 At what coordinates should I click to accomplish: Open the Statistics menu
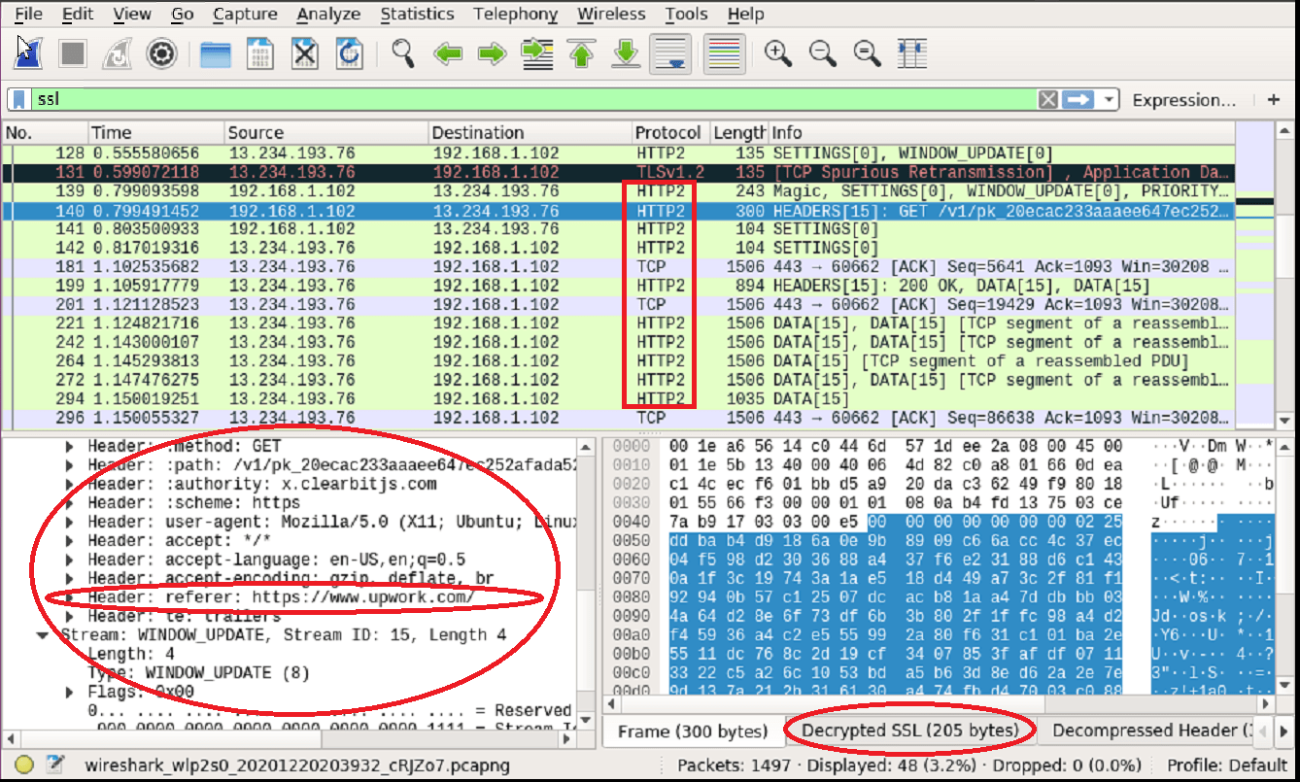pos(417,14)
